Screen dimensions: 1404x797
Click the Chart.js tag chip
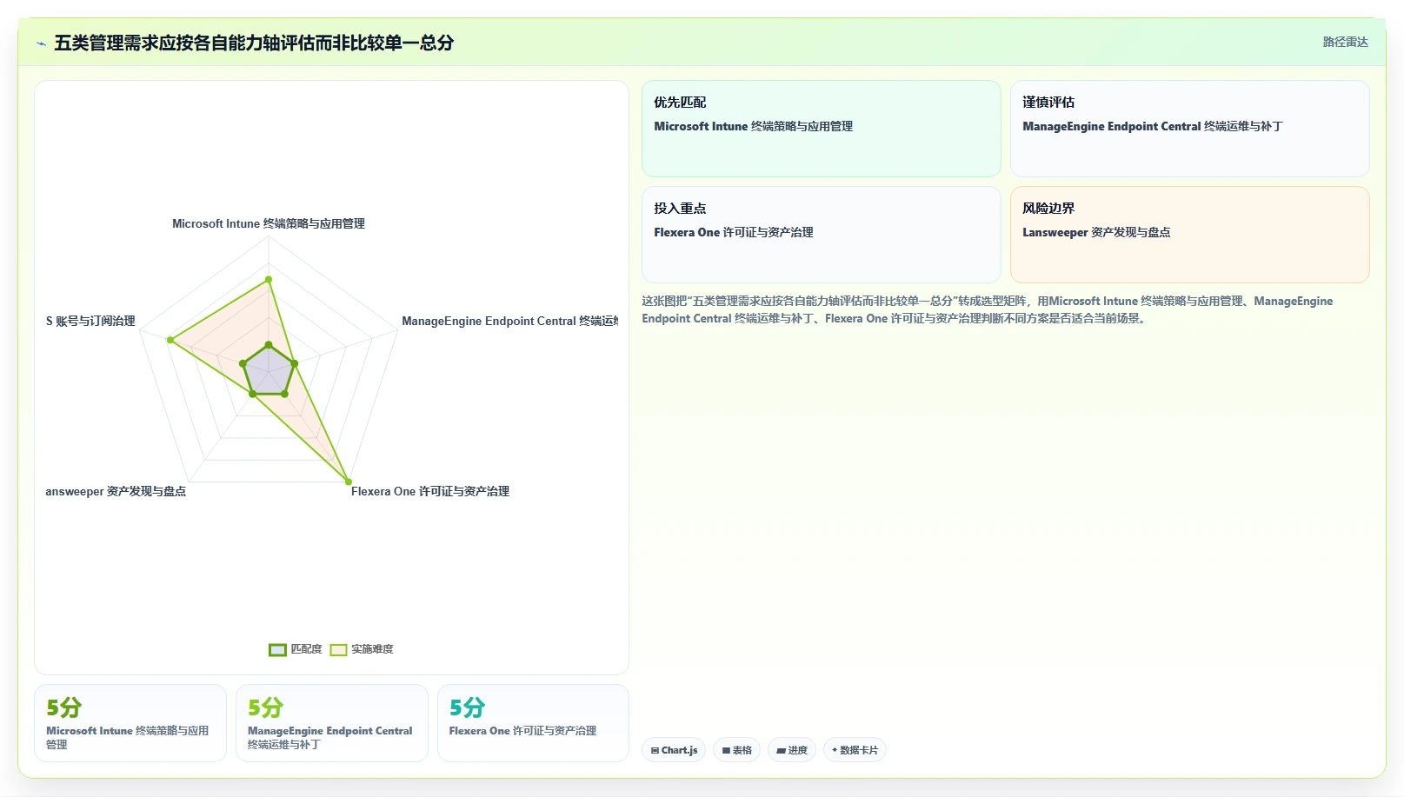(x=674, y=750)
